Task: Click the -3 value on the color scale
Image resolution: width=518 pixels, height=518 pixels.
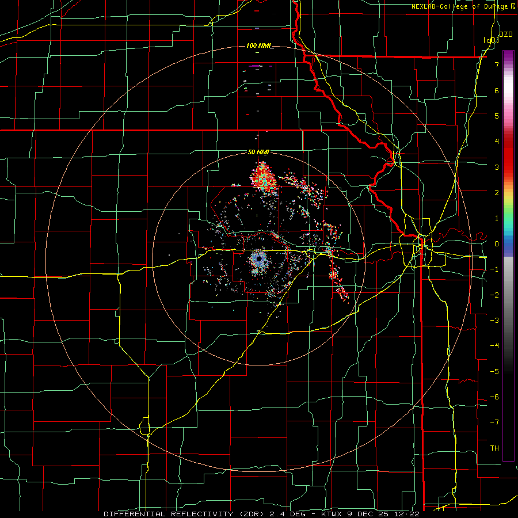Action: [494, 321]
